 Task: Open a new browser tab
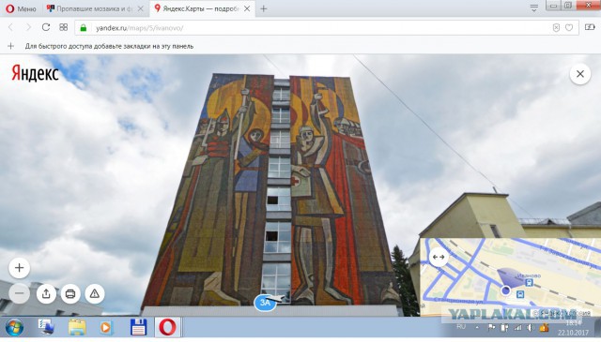point(264,8)
